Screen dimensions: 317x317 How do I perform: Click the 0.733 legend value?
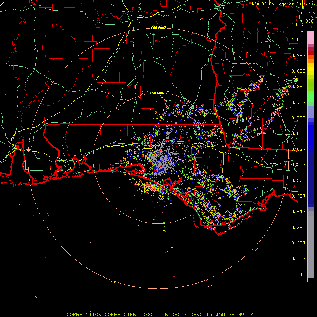[x=298, y=118]
